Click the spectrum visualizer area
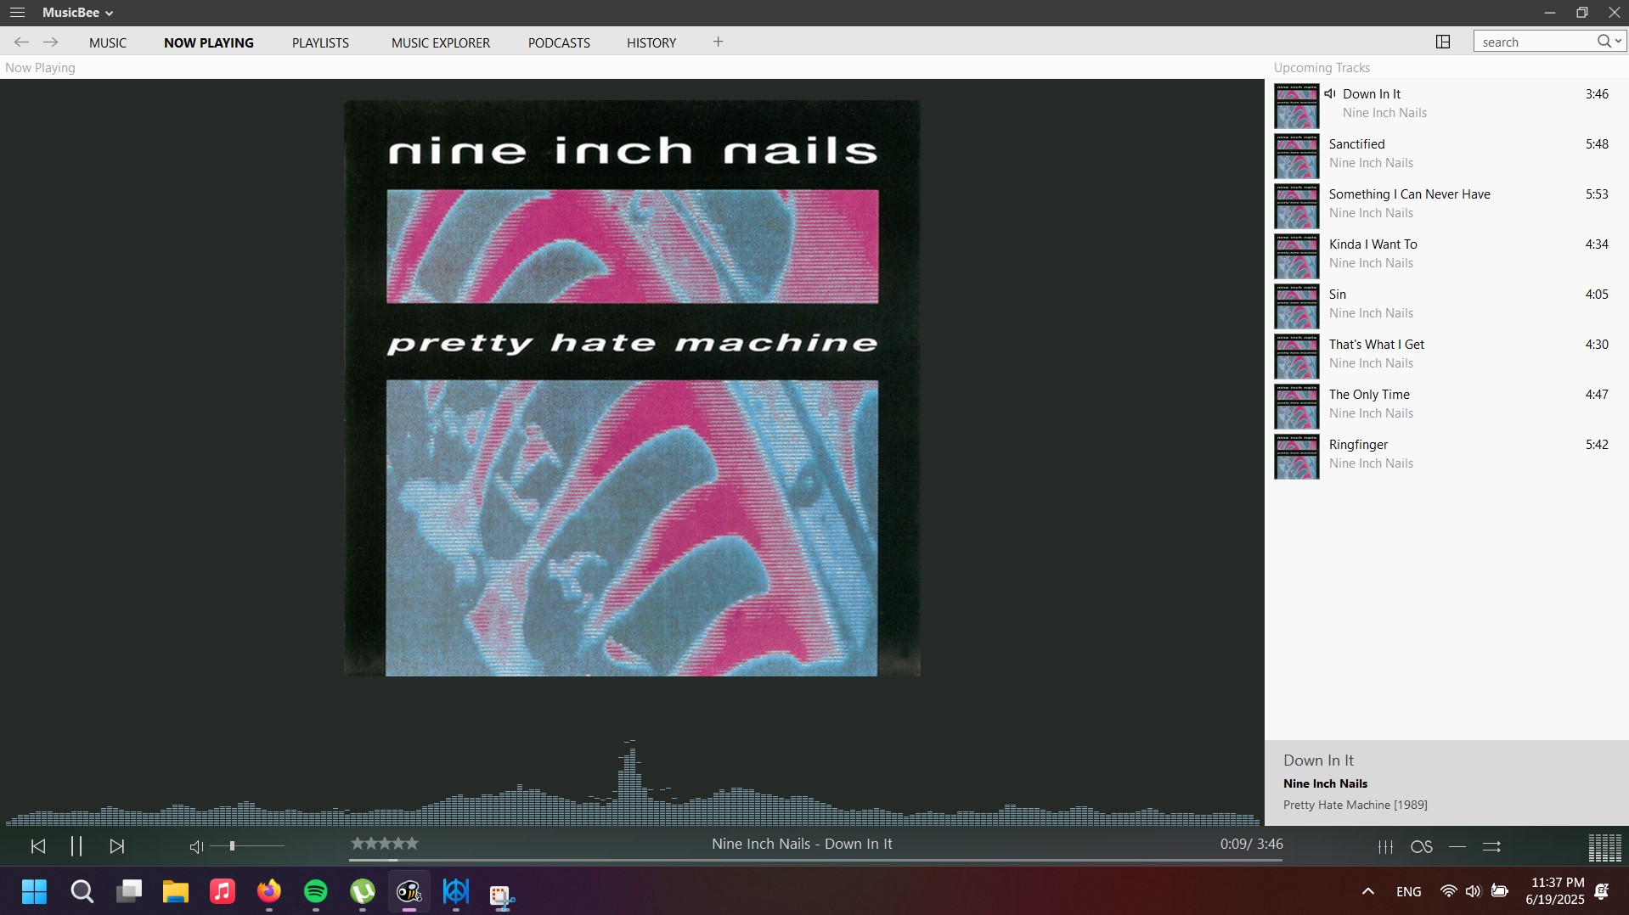1629x915 pixels. click(632, 783)
